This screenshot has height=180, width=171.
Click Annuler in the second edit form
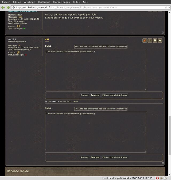(84, 157)
